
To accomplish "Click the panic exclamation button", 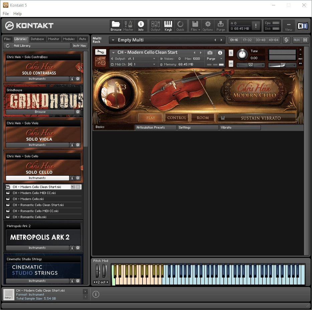I will tap(256, 26).
